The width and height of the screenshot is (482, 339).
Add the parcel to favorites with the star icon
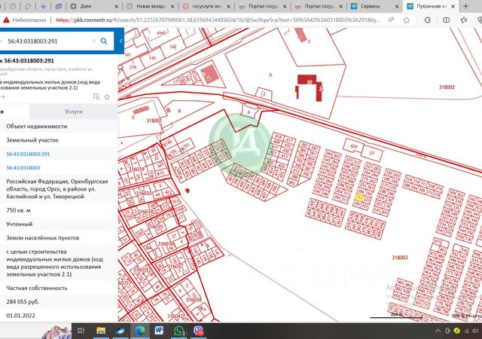(107, 96)
